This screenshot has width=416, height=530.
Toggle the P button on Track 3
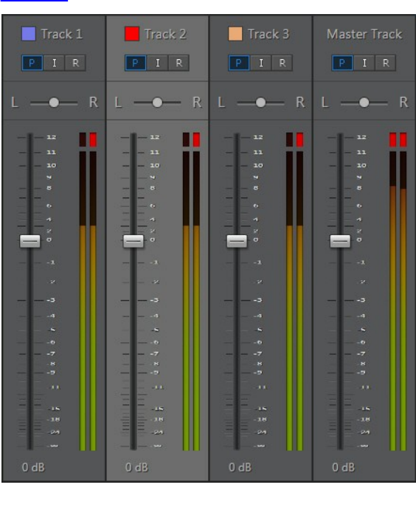pos(239,63)
